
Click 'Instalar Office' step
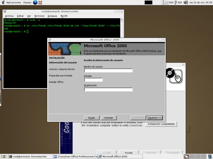(x=56, y=82)
